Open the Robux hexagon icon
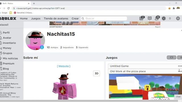The image size is (182, 102). [164, 18]
